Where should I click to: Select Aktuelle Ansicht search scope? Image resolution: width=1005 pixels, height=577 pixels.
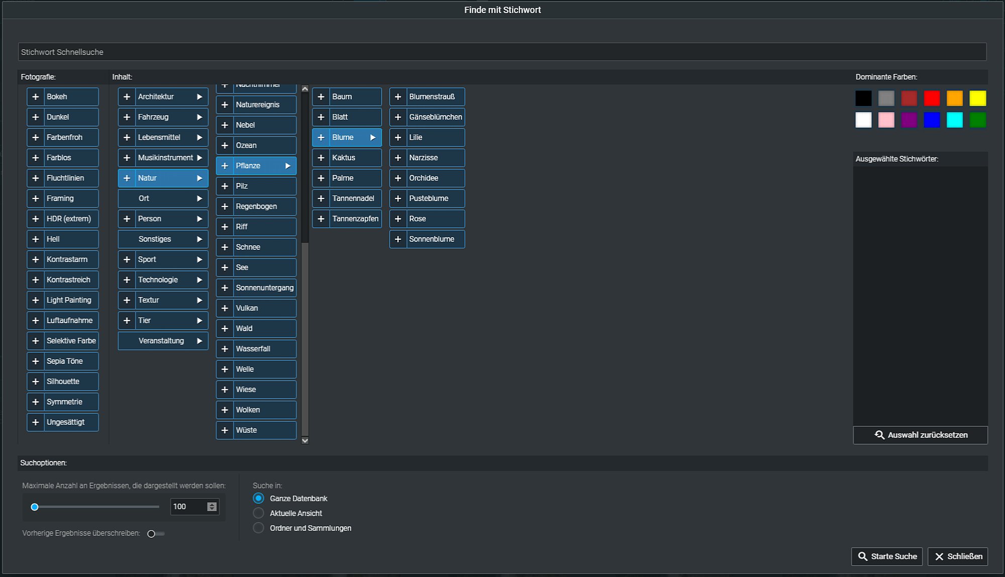pyautogui.click(x=258, y=513)
